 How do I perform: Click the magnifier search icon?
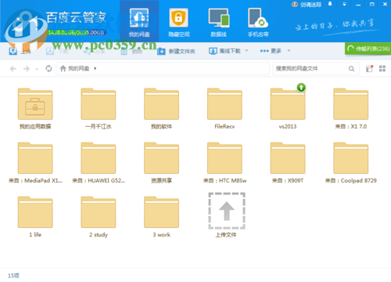[351, 69]
